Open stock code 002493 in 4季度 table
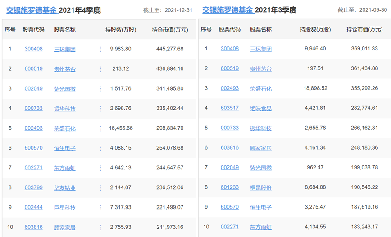 coord(34,128)
